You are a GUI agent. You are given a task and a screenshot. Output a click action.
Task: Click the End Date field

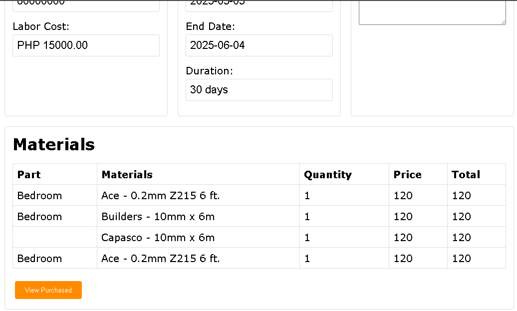pos(259,45)
